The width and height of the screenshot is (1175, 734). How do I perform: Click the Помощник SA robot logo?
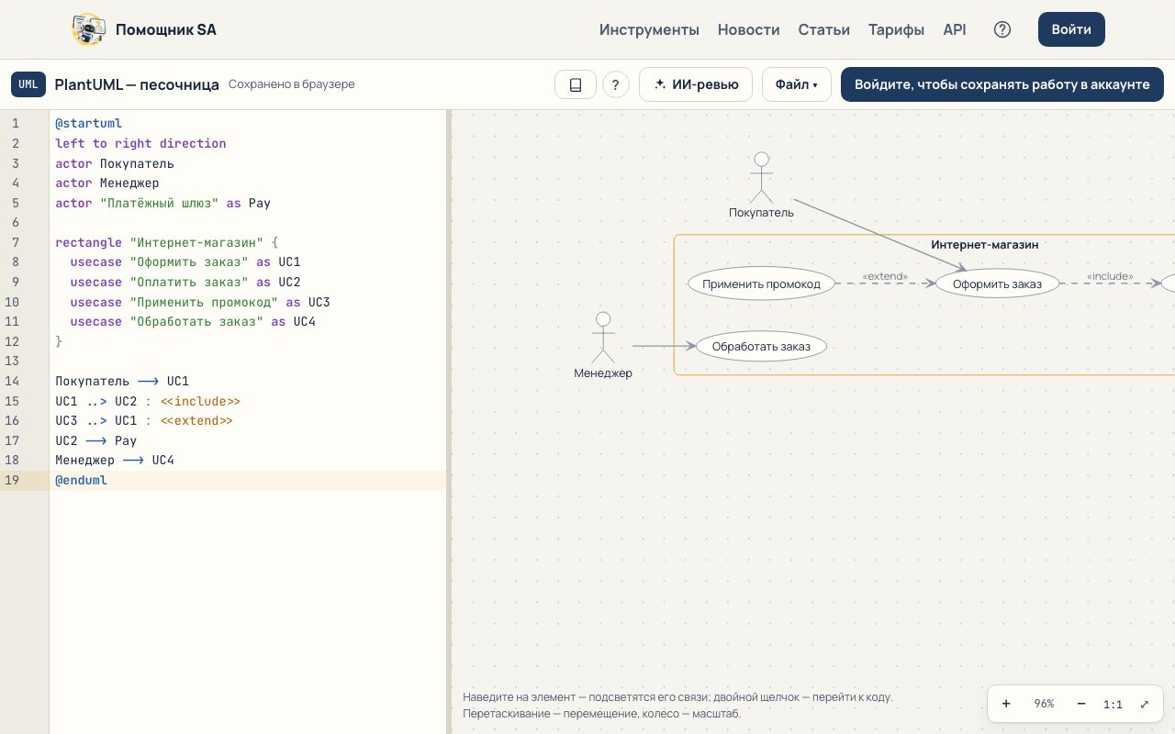click(x=88, y=29)
